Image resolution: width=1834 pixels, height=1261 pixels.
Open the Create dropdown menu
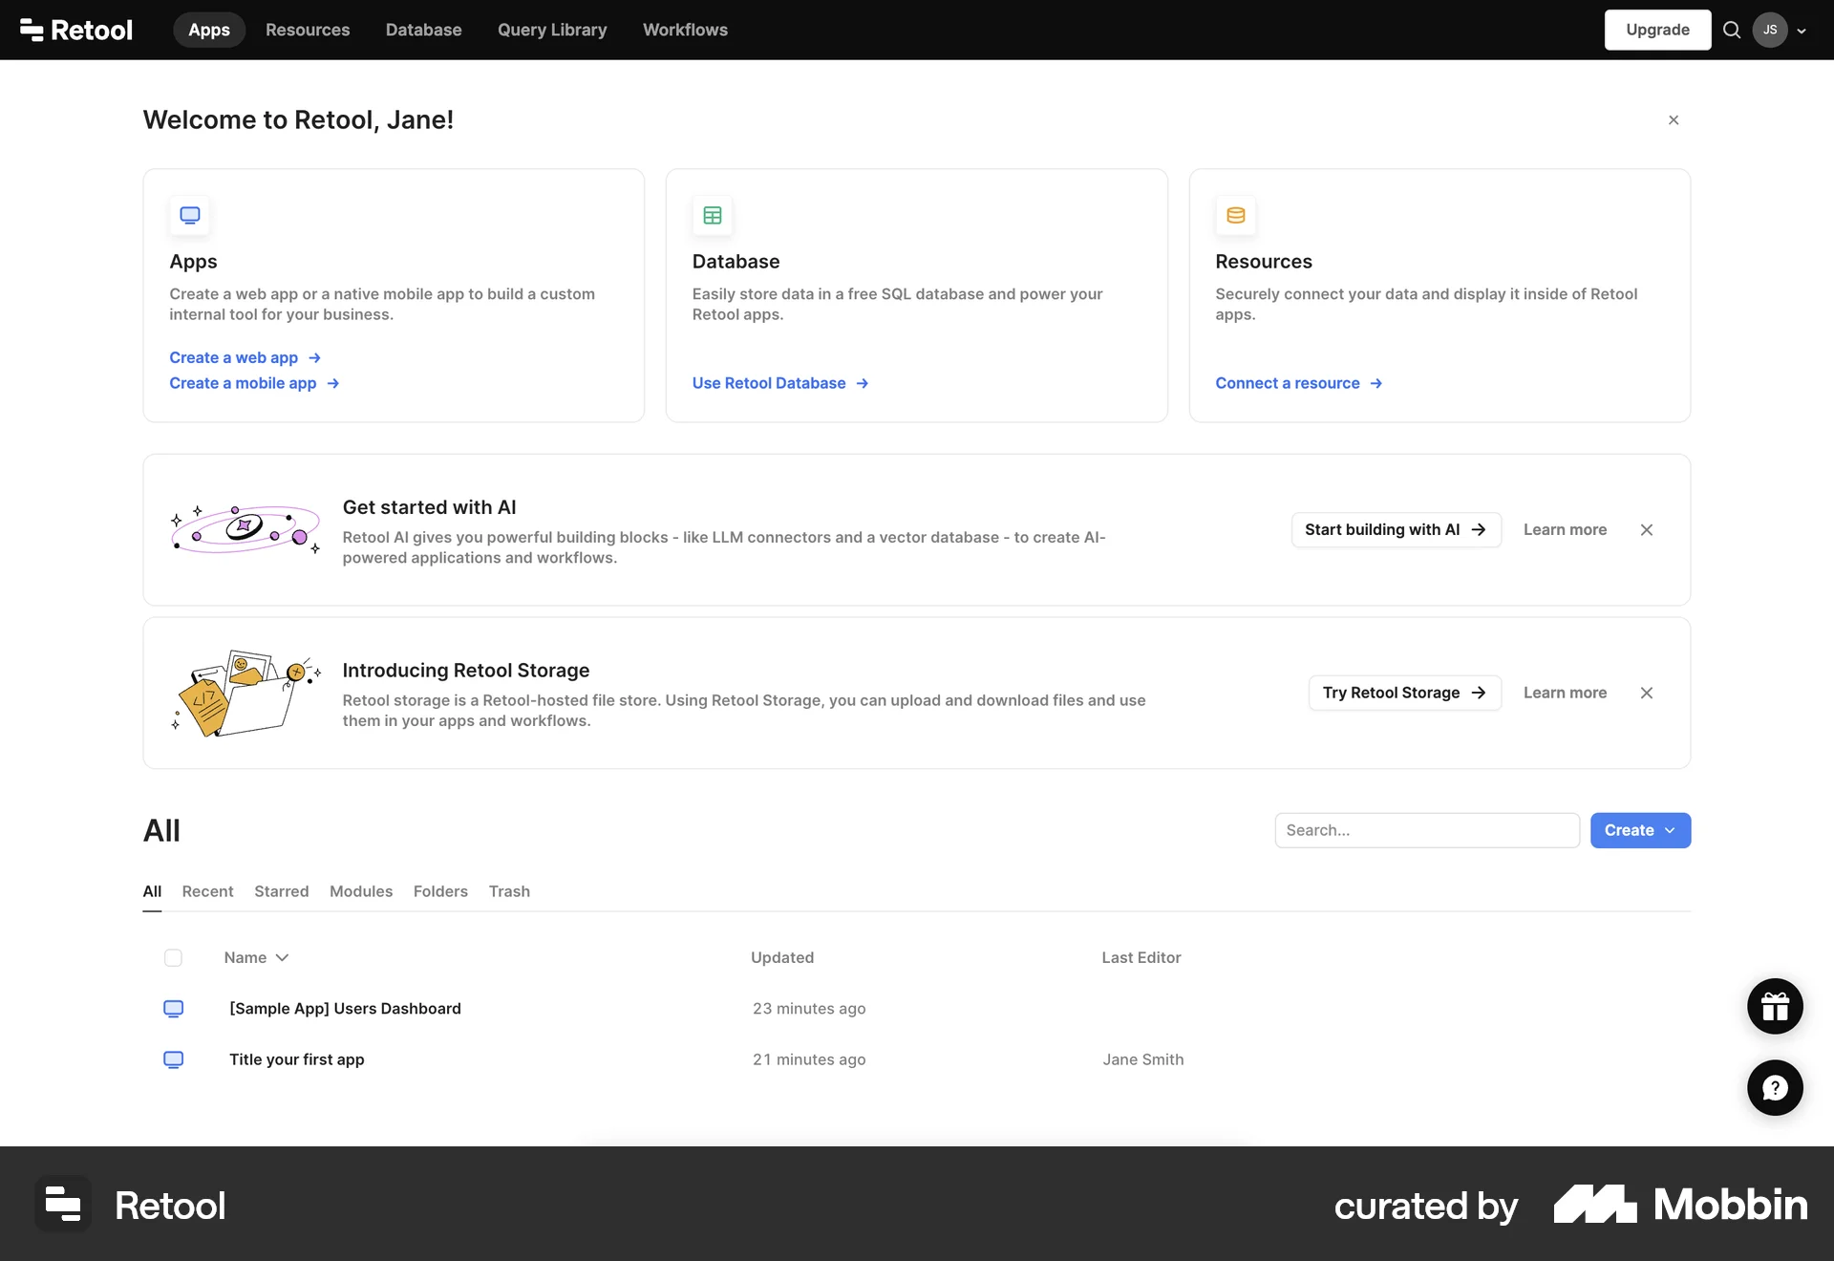point(1639,830)
